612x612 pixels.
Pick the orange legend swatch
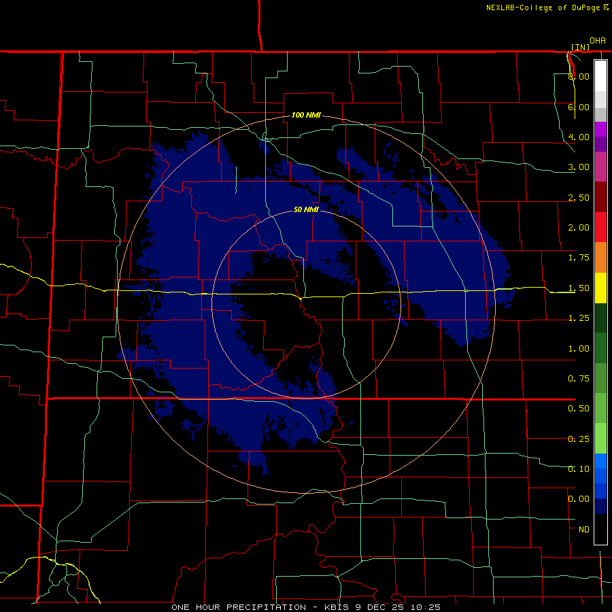600,258
